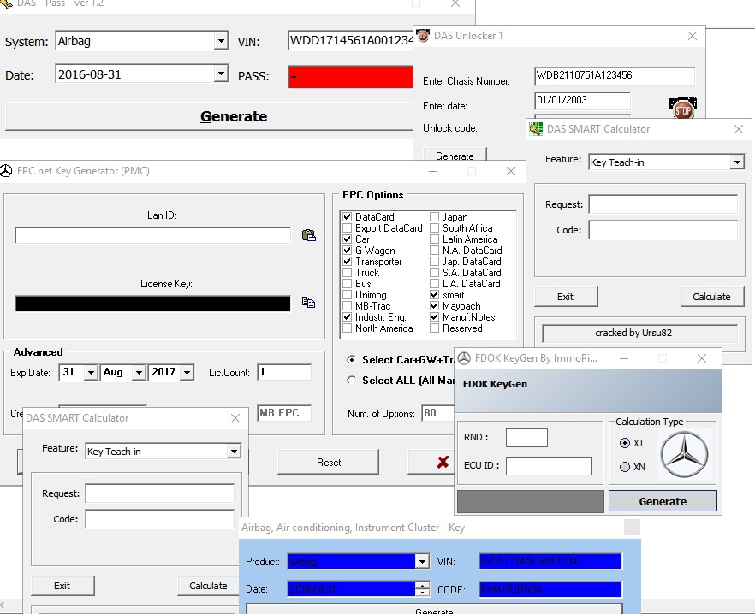755x614 pixels.
Task: Click Generate in FDOK KeyGen
Action: point(663,501)
